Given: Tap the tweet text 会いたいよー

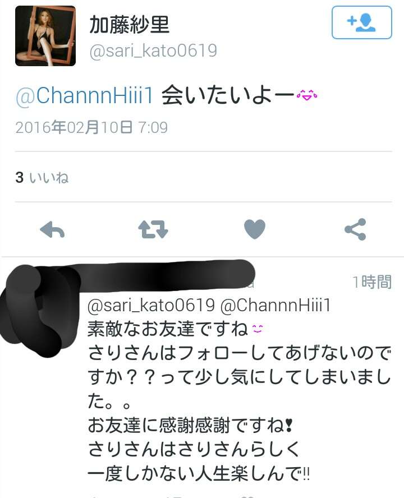Looking at the screenshot, I should [228, 95].
